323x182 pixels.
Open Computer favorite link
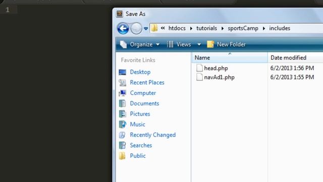coord(143,93)
